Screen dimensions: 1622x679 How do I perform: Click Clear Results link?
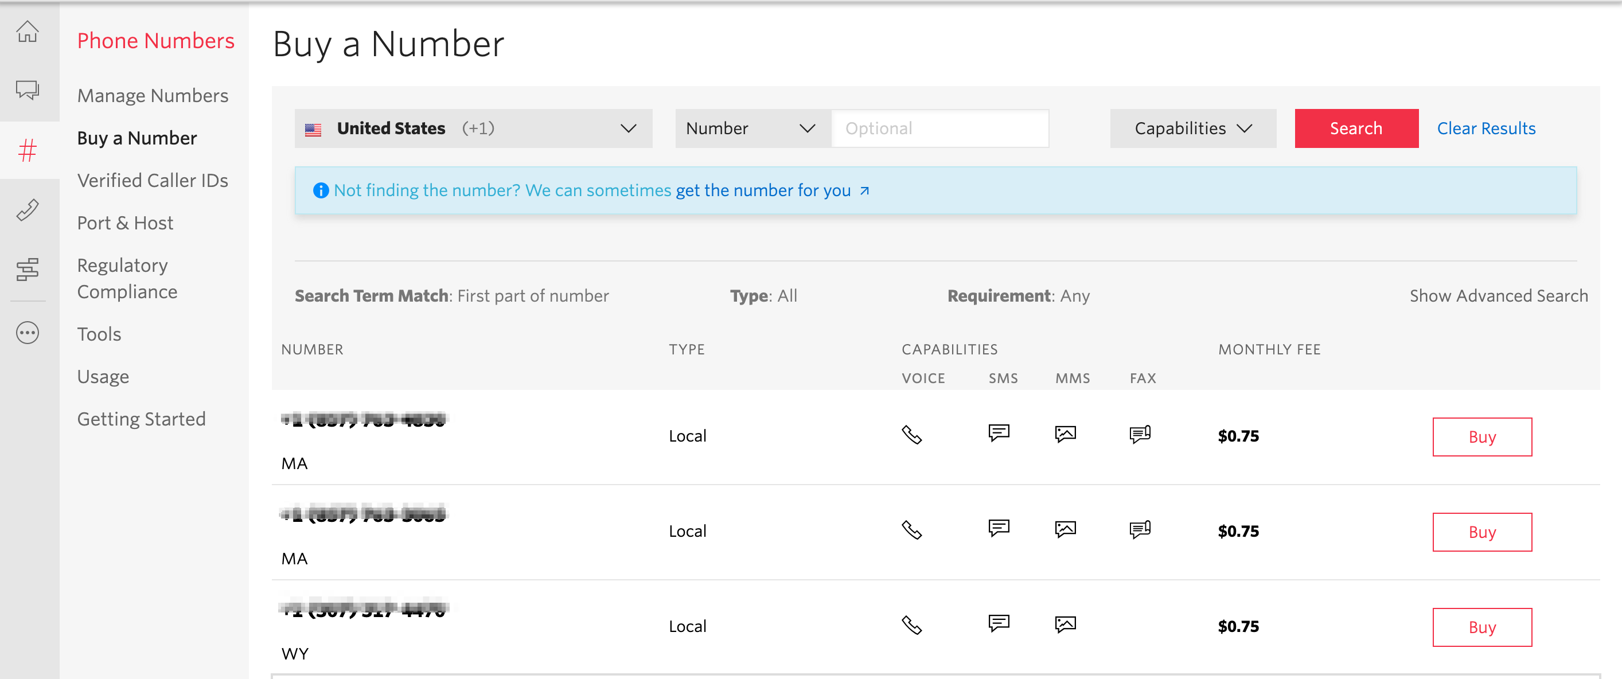click(x=1485, y=128)
